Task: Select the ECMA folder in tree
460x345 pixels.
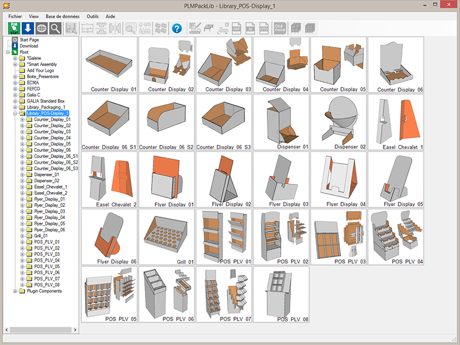Action: (32, 82)
